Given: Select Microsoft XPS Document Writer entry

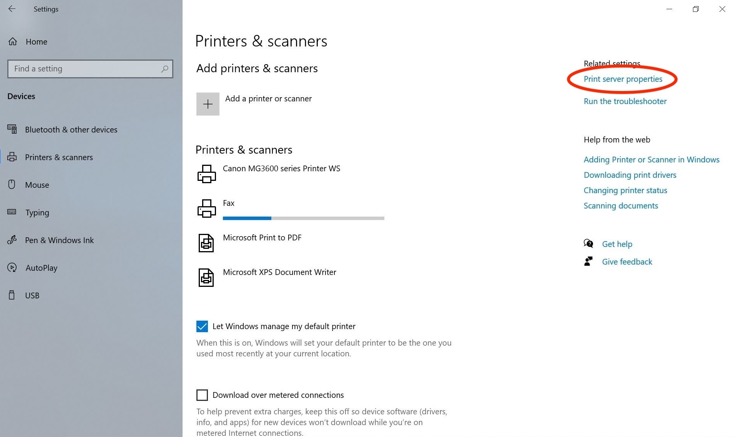Looking at the screenshot, I should 279,272.
